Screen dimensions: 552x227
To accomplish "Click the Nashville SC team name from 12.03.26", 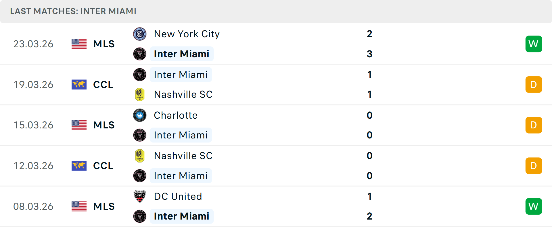I will 183,156.
